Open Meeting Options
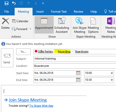The width and height of the screenshot is (116, 112). (x=93, y=25)
